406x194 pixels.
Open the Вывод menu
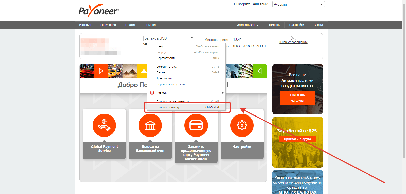click(x=151, y=25)
